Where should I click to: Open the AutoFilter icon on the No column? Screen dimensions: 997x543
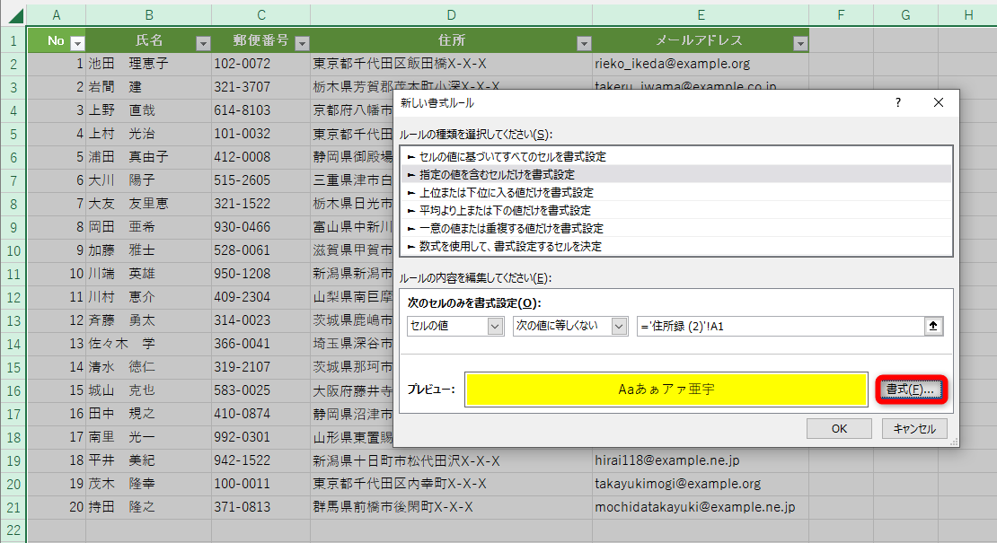click(78, 42)
